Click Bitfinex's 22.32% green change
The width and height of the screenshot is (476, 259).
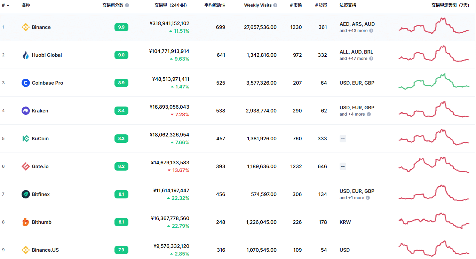click(x=178, y=198)
